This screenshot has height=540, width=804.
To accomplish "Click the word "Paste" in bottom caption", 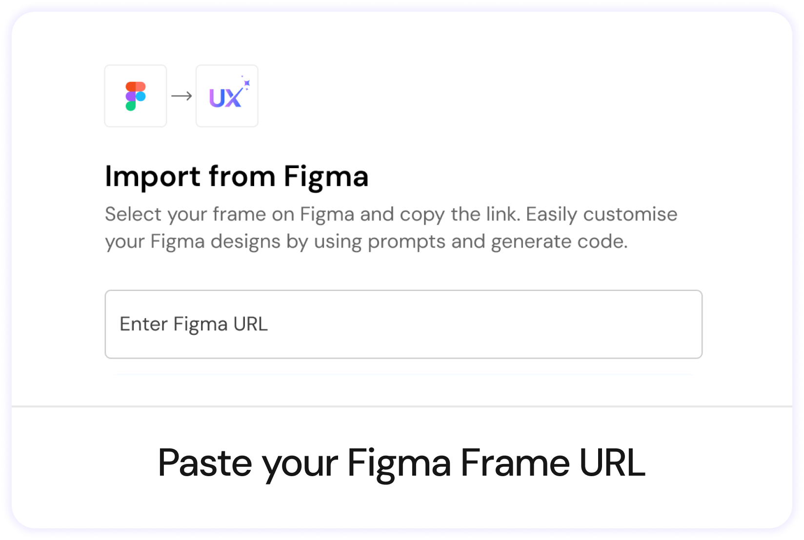I will pos(205,463).
